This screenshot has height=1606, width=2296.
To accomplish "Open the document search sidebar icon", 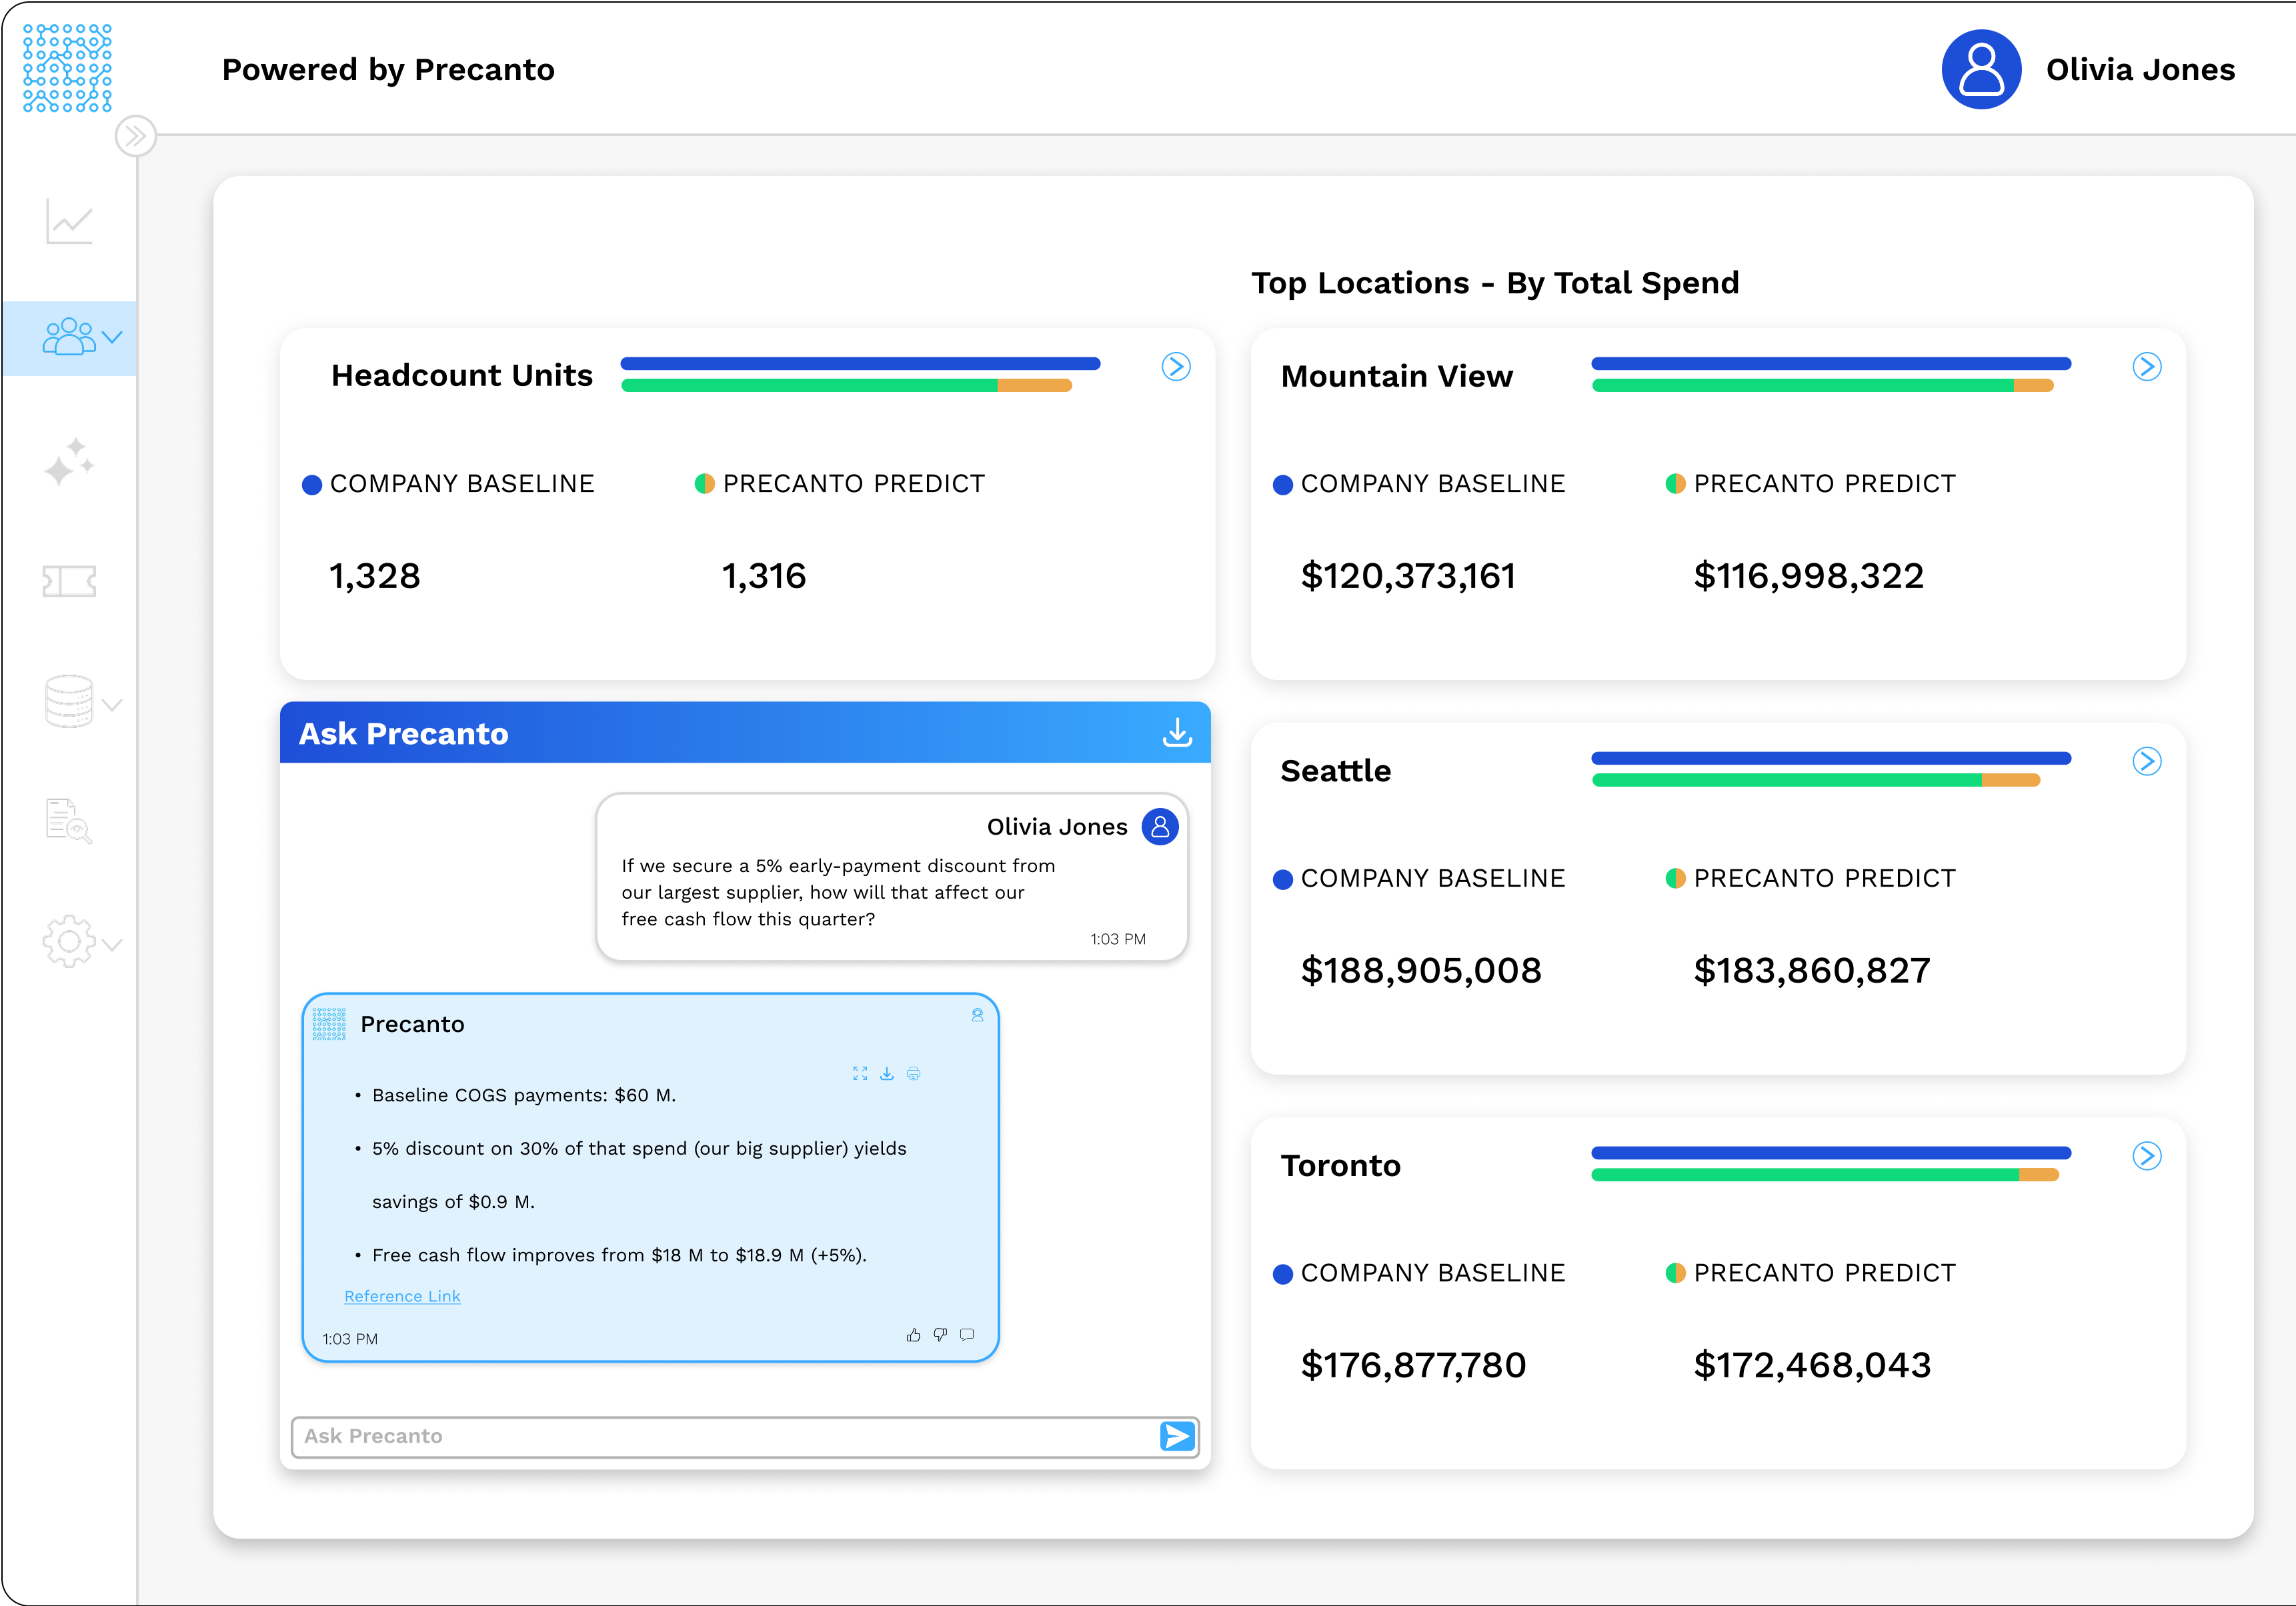I will coord(69,821).
